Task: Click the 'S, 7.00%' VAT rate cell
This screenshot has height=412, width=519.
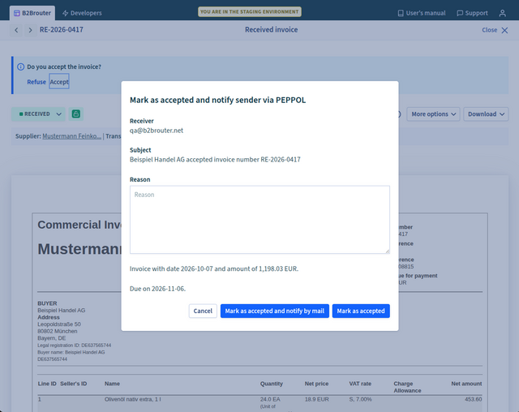Action: [x=360, y=399]
